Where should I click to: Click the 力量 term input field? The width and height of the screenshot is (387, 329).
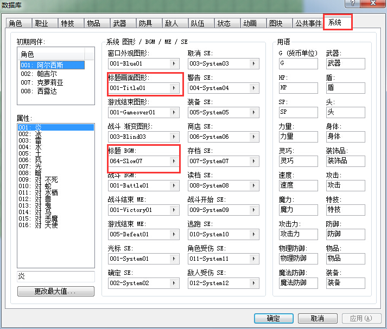click(298, 137)
